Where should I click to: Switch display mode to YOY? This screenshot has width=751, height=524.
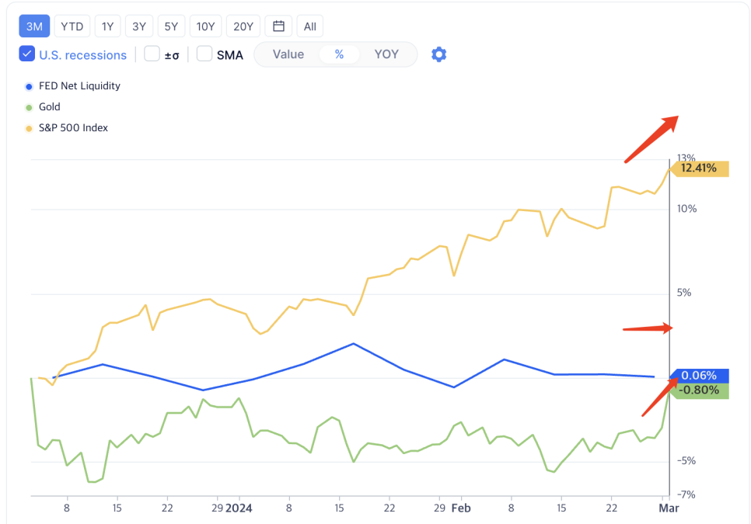click(x=386, y=54)
